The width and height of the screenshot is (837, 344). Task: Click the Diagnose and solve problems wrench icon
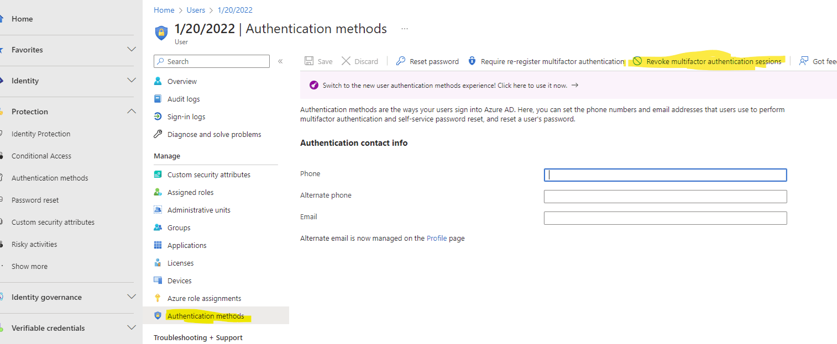(158, 134)
